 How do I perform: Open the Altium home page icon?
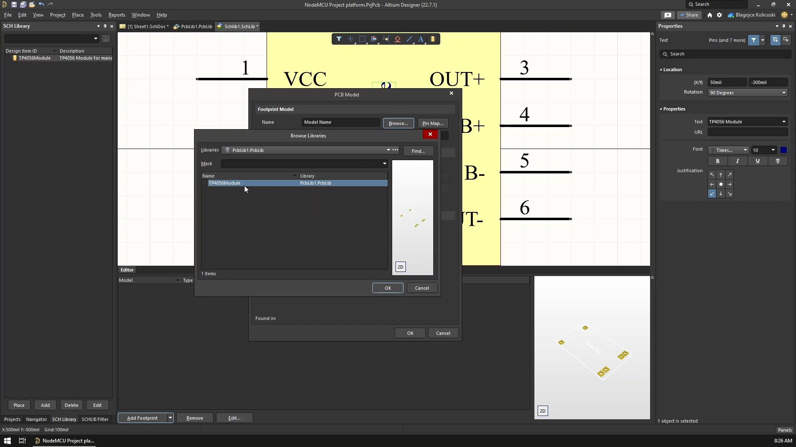pyautogui.click(x=710, y=15)
